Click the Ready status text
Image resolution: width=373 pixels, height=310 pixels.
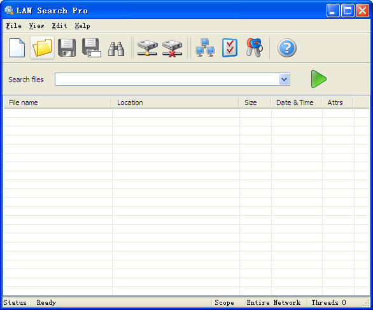point(46,302)
